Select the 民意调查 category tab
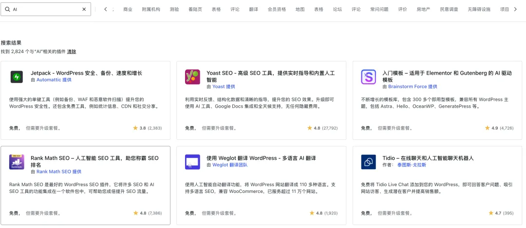This screenshot has width=526, height=228. 449,9
